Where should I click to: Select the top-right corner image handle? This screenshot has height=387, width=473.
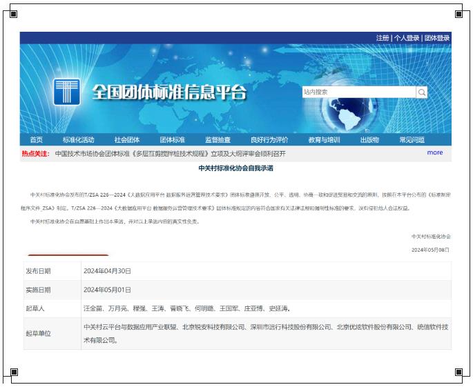[459, 14]
